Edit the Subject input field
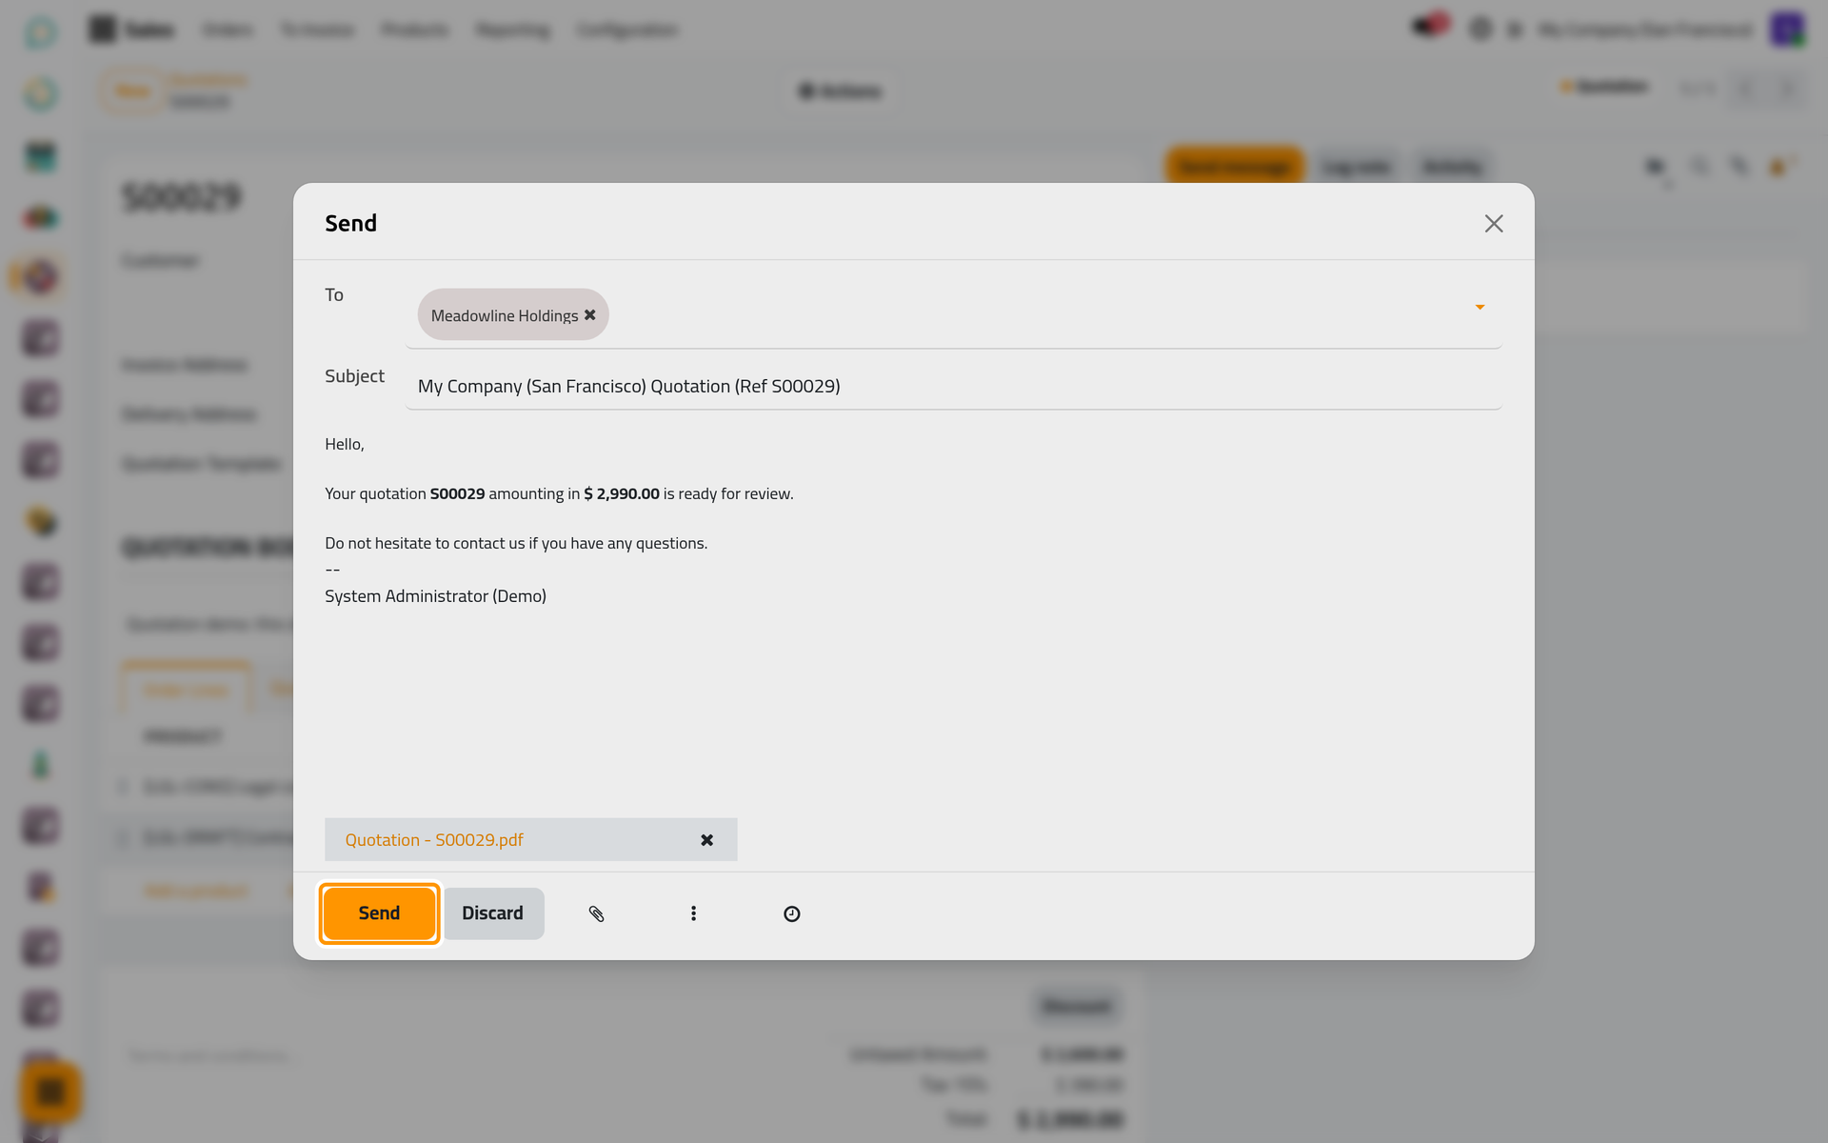Screen dimensions: 1828x1143 [954, 387]
